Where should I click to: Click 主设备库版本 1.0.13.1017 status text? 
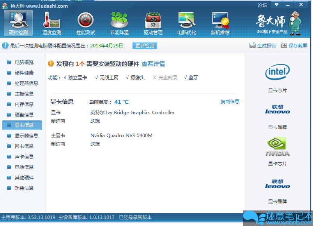pos(87,217)
